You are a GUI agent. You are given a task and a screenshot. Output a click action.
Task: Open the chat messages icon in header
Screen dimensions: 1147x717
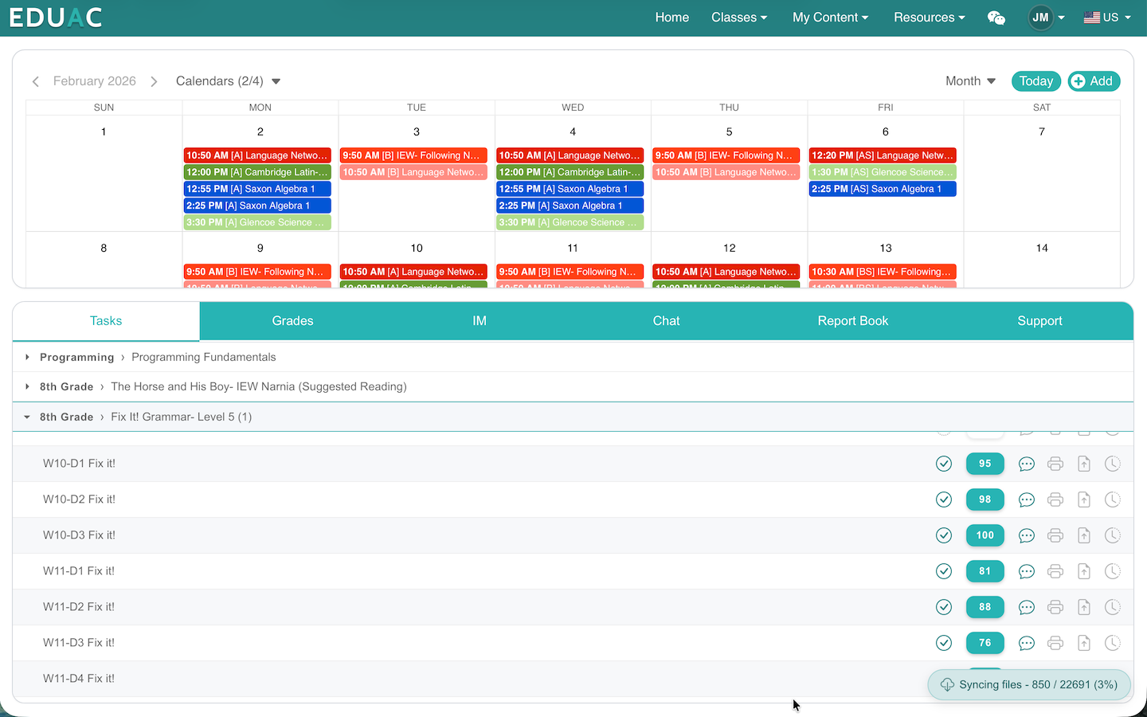pyautogui.click(x=996, y=18)
